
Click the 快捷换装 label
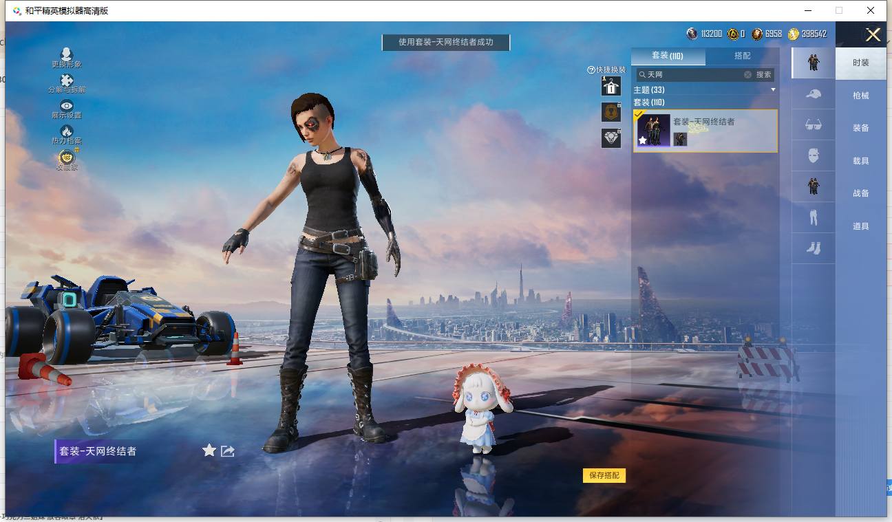point(611,70)
